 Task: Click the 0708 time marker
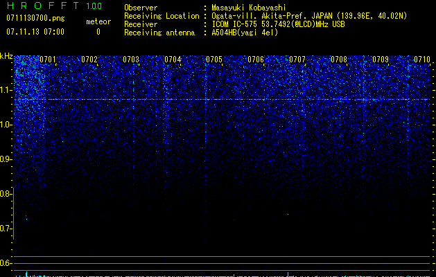point(339,59)
